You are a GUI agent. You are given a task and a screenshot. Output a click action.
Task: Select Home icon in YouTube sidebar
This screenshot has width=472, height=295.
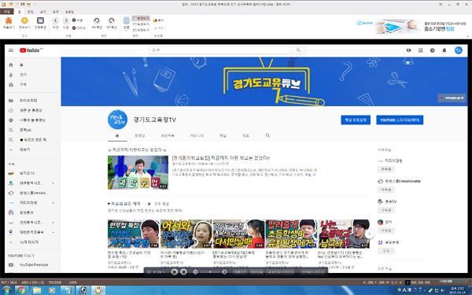point(11,65)
